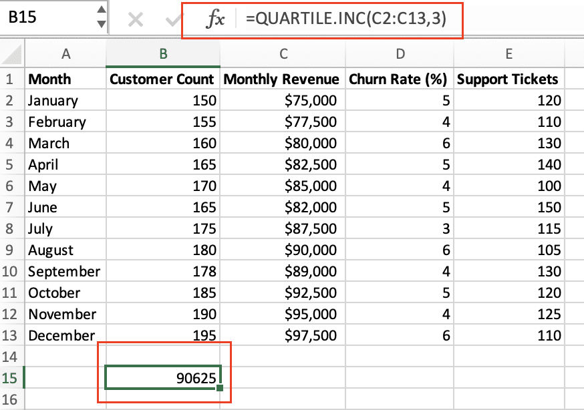Select April's support tickets 140
The image size is (584, 410).
509,164
